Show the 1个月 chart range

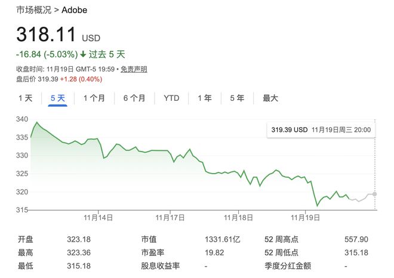coord(95,98)
